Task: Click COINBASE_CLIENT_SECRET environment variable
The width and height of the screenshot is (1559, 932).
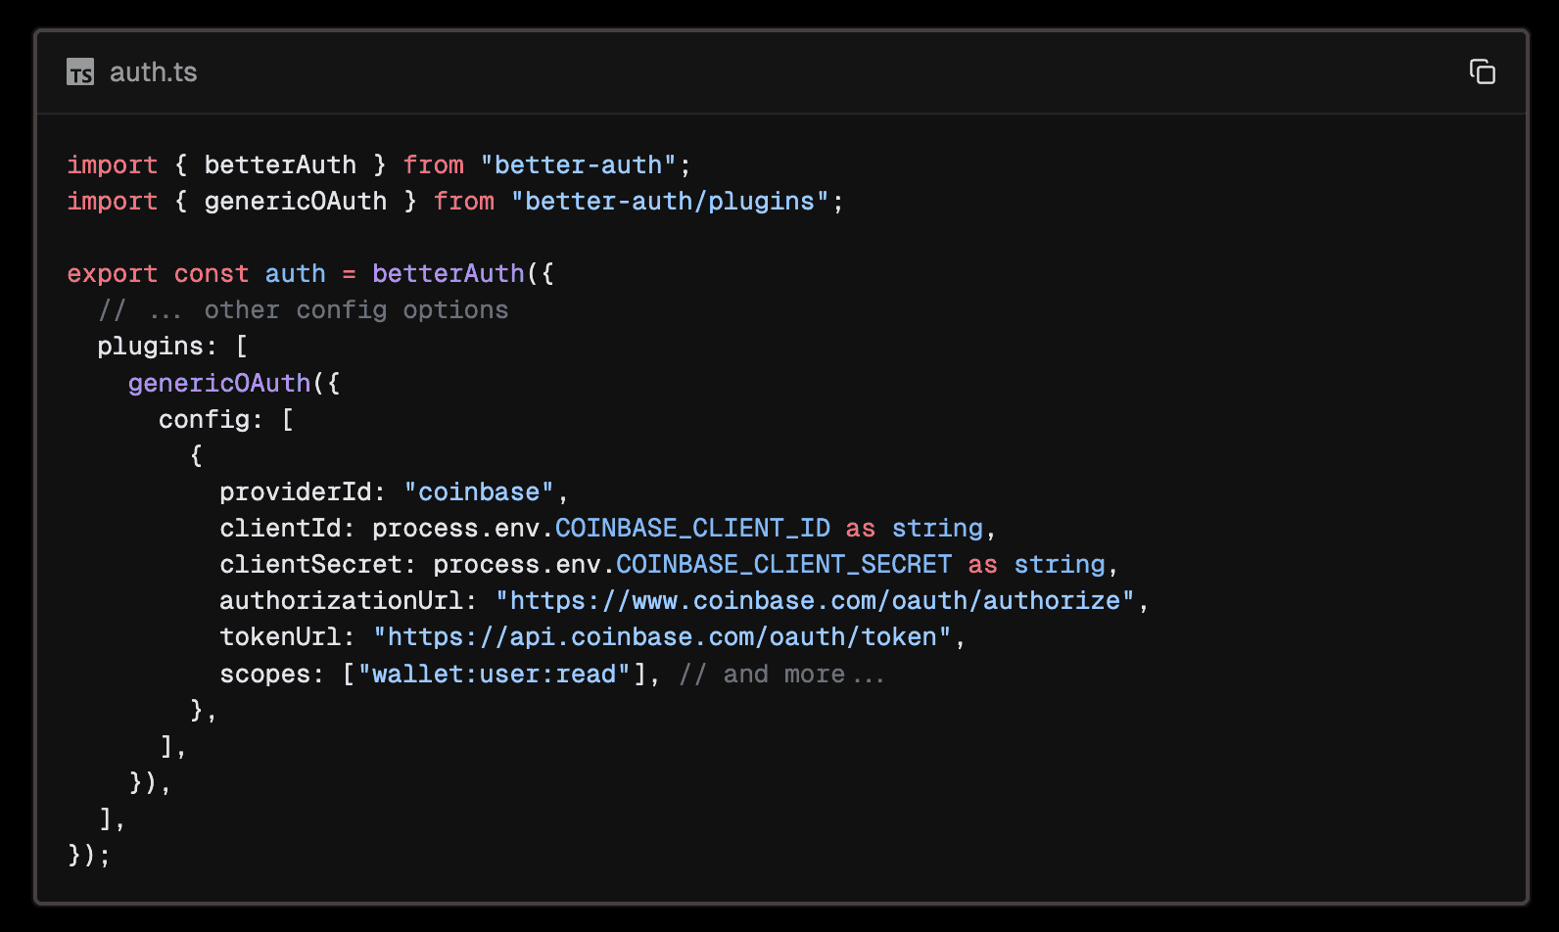Action: (783, 564)
